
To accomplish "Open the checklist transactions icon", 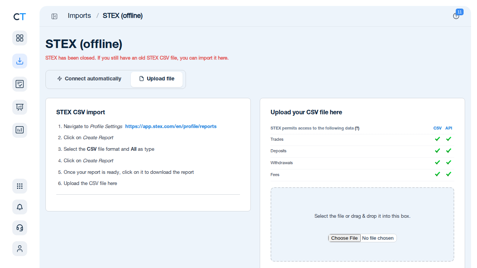I will [x=20, y=84].
